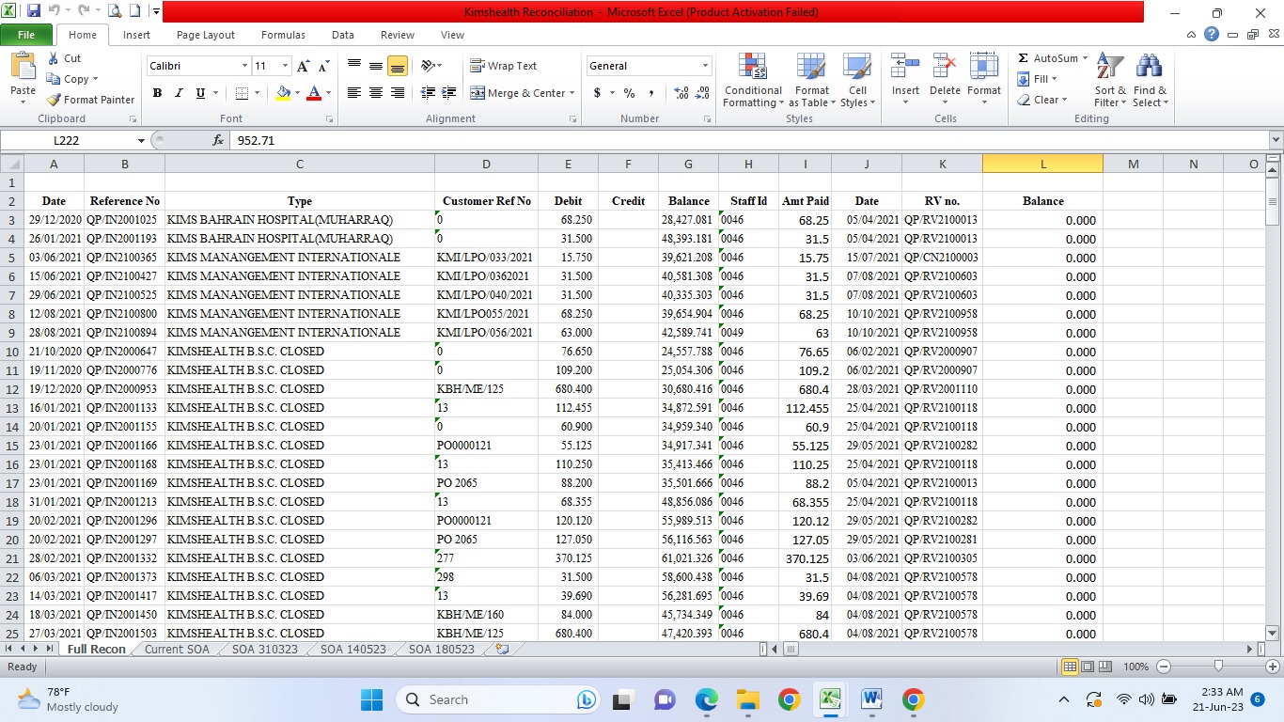The width and height of the screenshot is (1284, 722).
Task: Toggle Wrap Text on the cell
Action: 503,66
